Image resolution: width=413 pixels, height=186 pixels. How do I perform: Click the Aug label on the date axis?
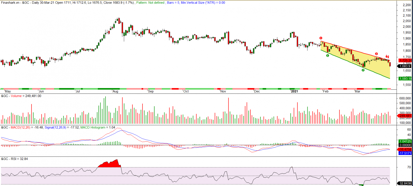pyautogui.click(x=115, y=91)
